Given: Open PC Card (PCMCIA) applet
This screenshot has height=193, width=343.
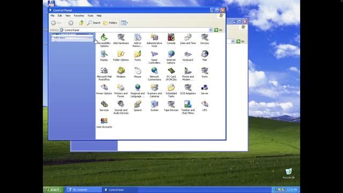Looking at the screenshot, I should pyautogui.click(x=171, y=74).
